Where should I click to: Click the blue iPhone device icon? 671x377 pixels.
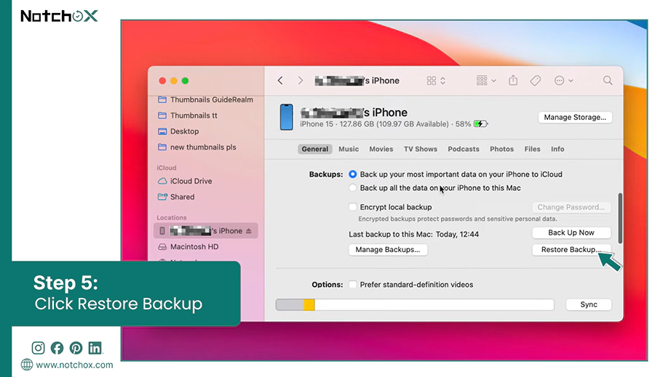pyautogui.click(x=286, y=117)
